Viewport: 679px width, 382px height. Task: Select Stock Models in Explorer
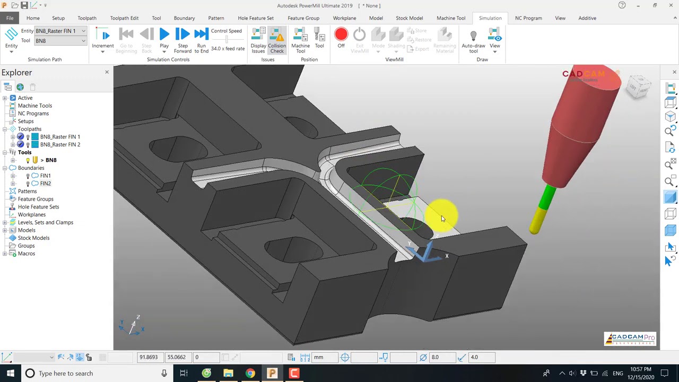coord(33,238)
